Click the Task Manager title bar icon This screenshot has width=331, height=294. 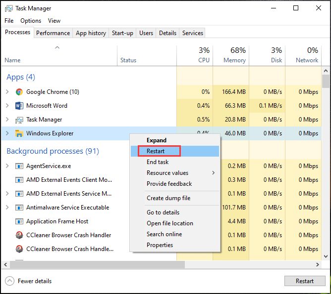[8, 8]
